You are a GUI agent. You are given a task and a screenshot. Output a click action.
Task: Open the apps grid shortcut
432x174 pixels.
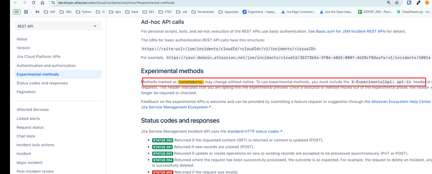tap(26, 12)
